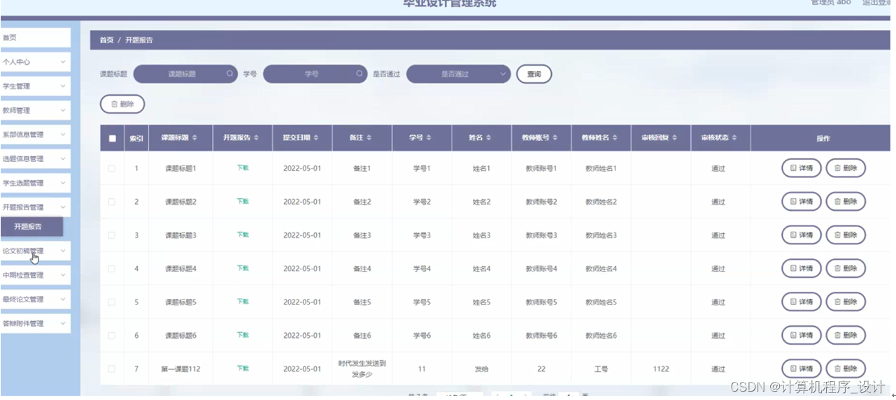The height and width of the screenshot is (400, 896).
Task: Expand 学生选题管理 sidebar menu
Action: tap(35, 183)
